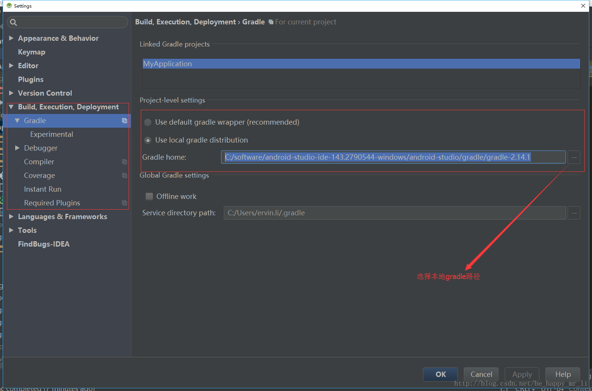Expand the Version Control section
The width and height of the screenshot is (592, 391).
pos(11,93)
